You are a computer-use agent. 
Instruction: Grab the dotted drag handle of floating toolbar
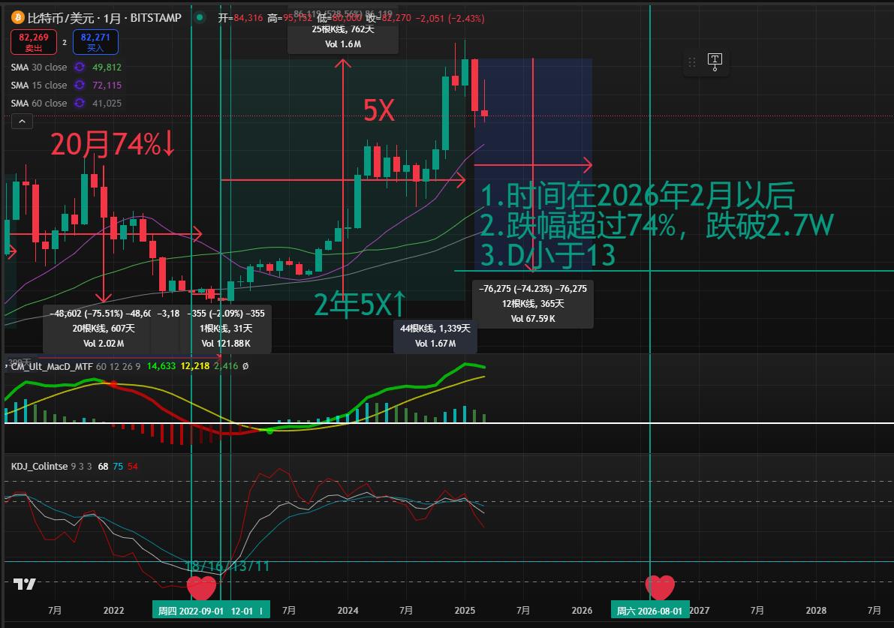pos(691,62)
